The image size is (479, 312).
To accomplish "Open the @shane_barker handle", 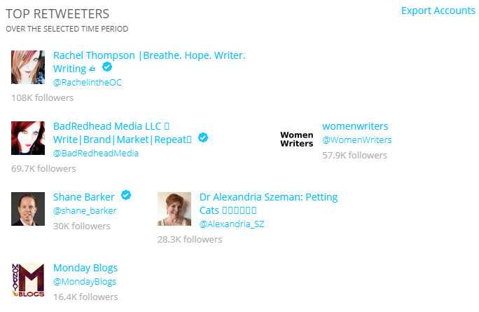I will (x=85, y=211).
